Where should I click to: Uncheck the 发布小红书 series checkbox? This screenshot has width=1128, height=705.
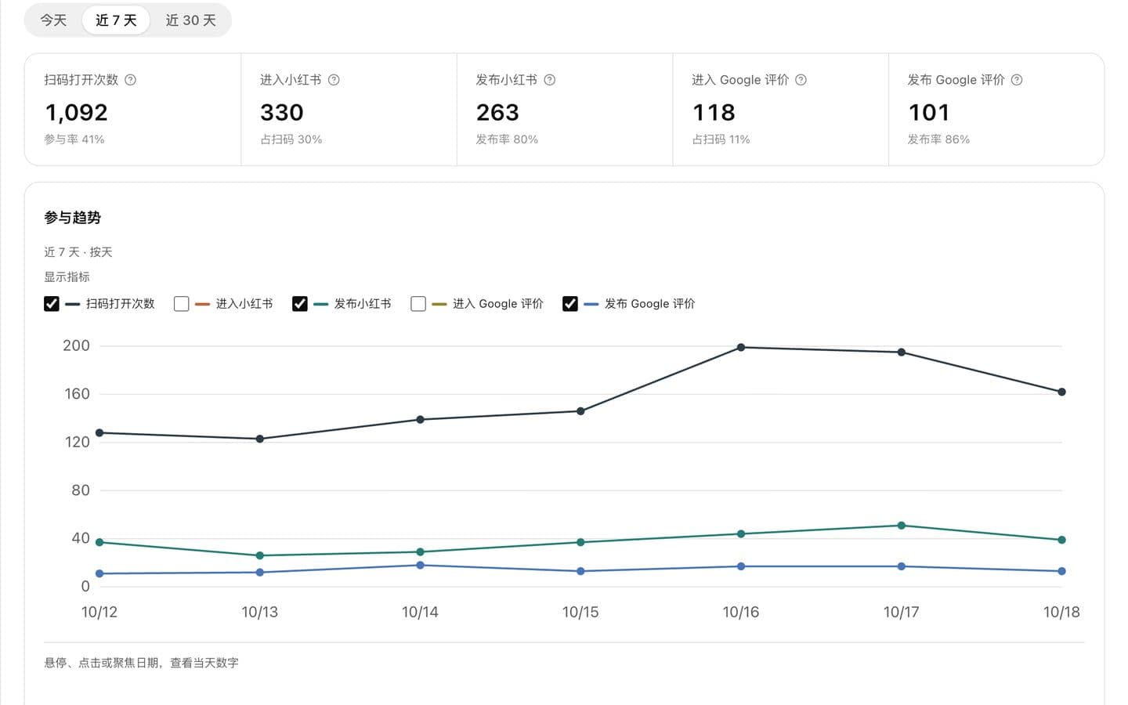[x=300, y=304]
